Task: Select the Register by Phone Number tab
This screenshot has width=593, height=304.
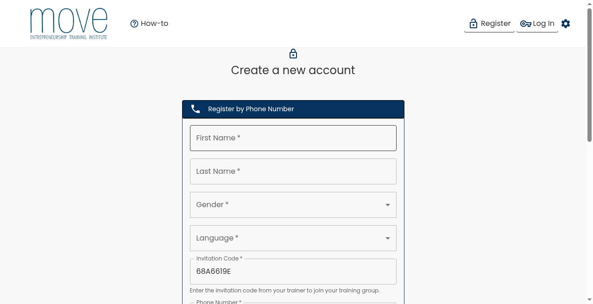Action: click(x=293, y=109)
